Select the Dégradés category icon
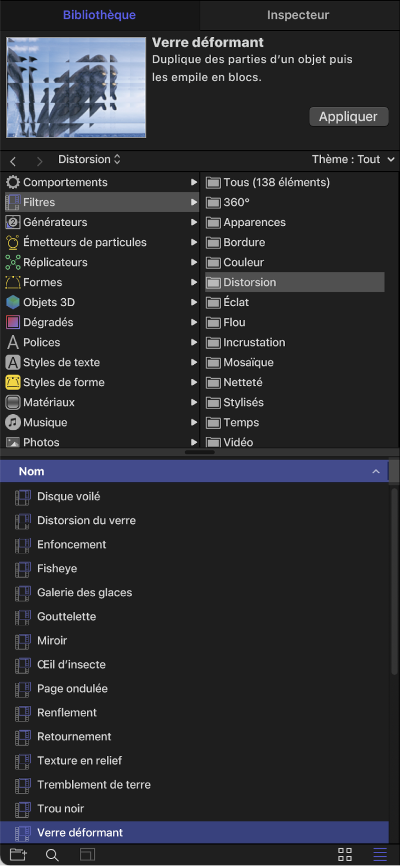Image resolution: width=400 pixels, height=866 pixels. [x=13, y=322]
